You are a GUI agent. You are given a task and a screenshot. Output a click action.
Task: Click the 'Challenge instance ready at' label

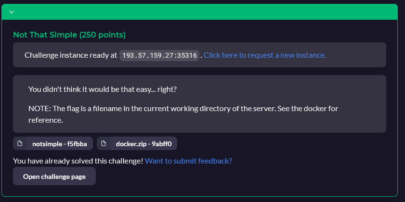pos(71,55)
